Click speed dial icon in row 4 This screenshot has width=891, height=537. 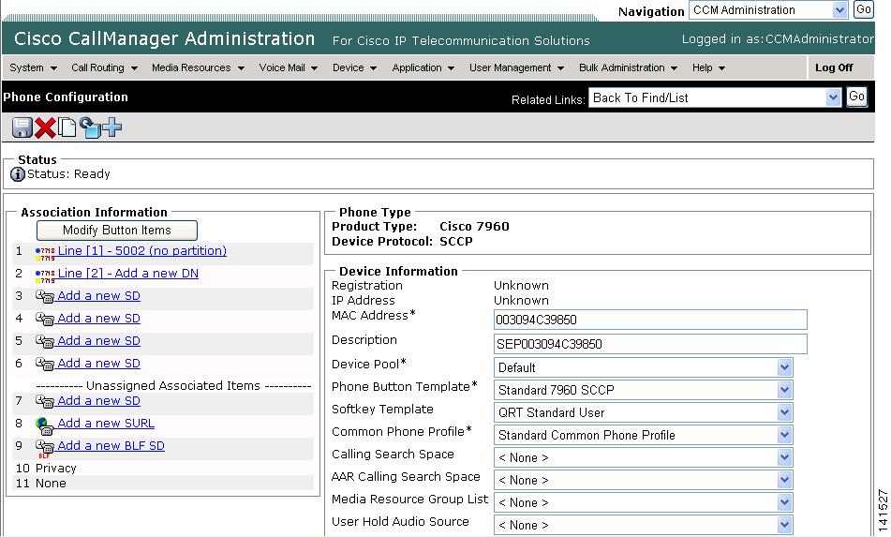pyautogui.click(x=45, y=320)
